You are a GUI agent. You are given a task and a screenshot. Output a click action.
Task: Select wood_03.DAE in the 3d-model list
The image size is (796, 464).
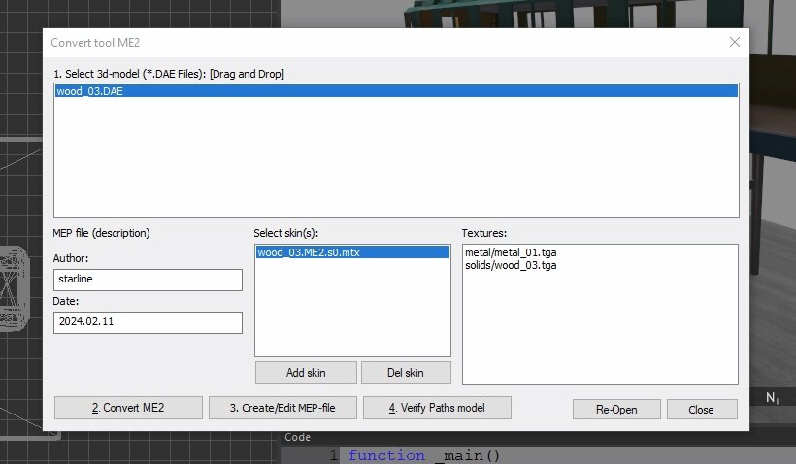pyautogui.click(x=89, y=92)
